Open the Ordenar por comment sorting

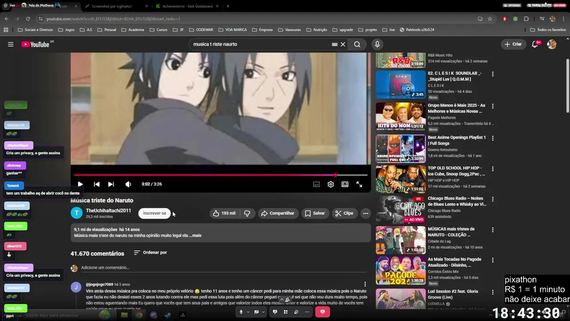pos(151,252)
